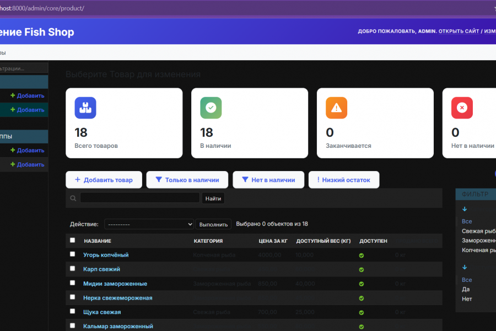This screenshot has width=496, height=331.
Task: Check the box for Угорь копчёный
Action: (72, 254)
